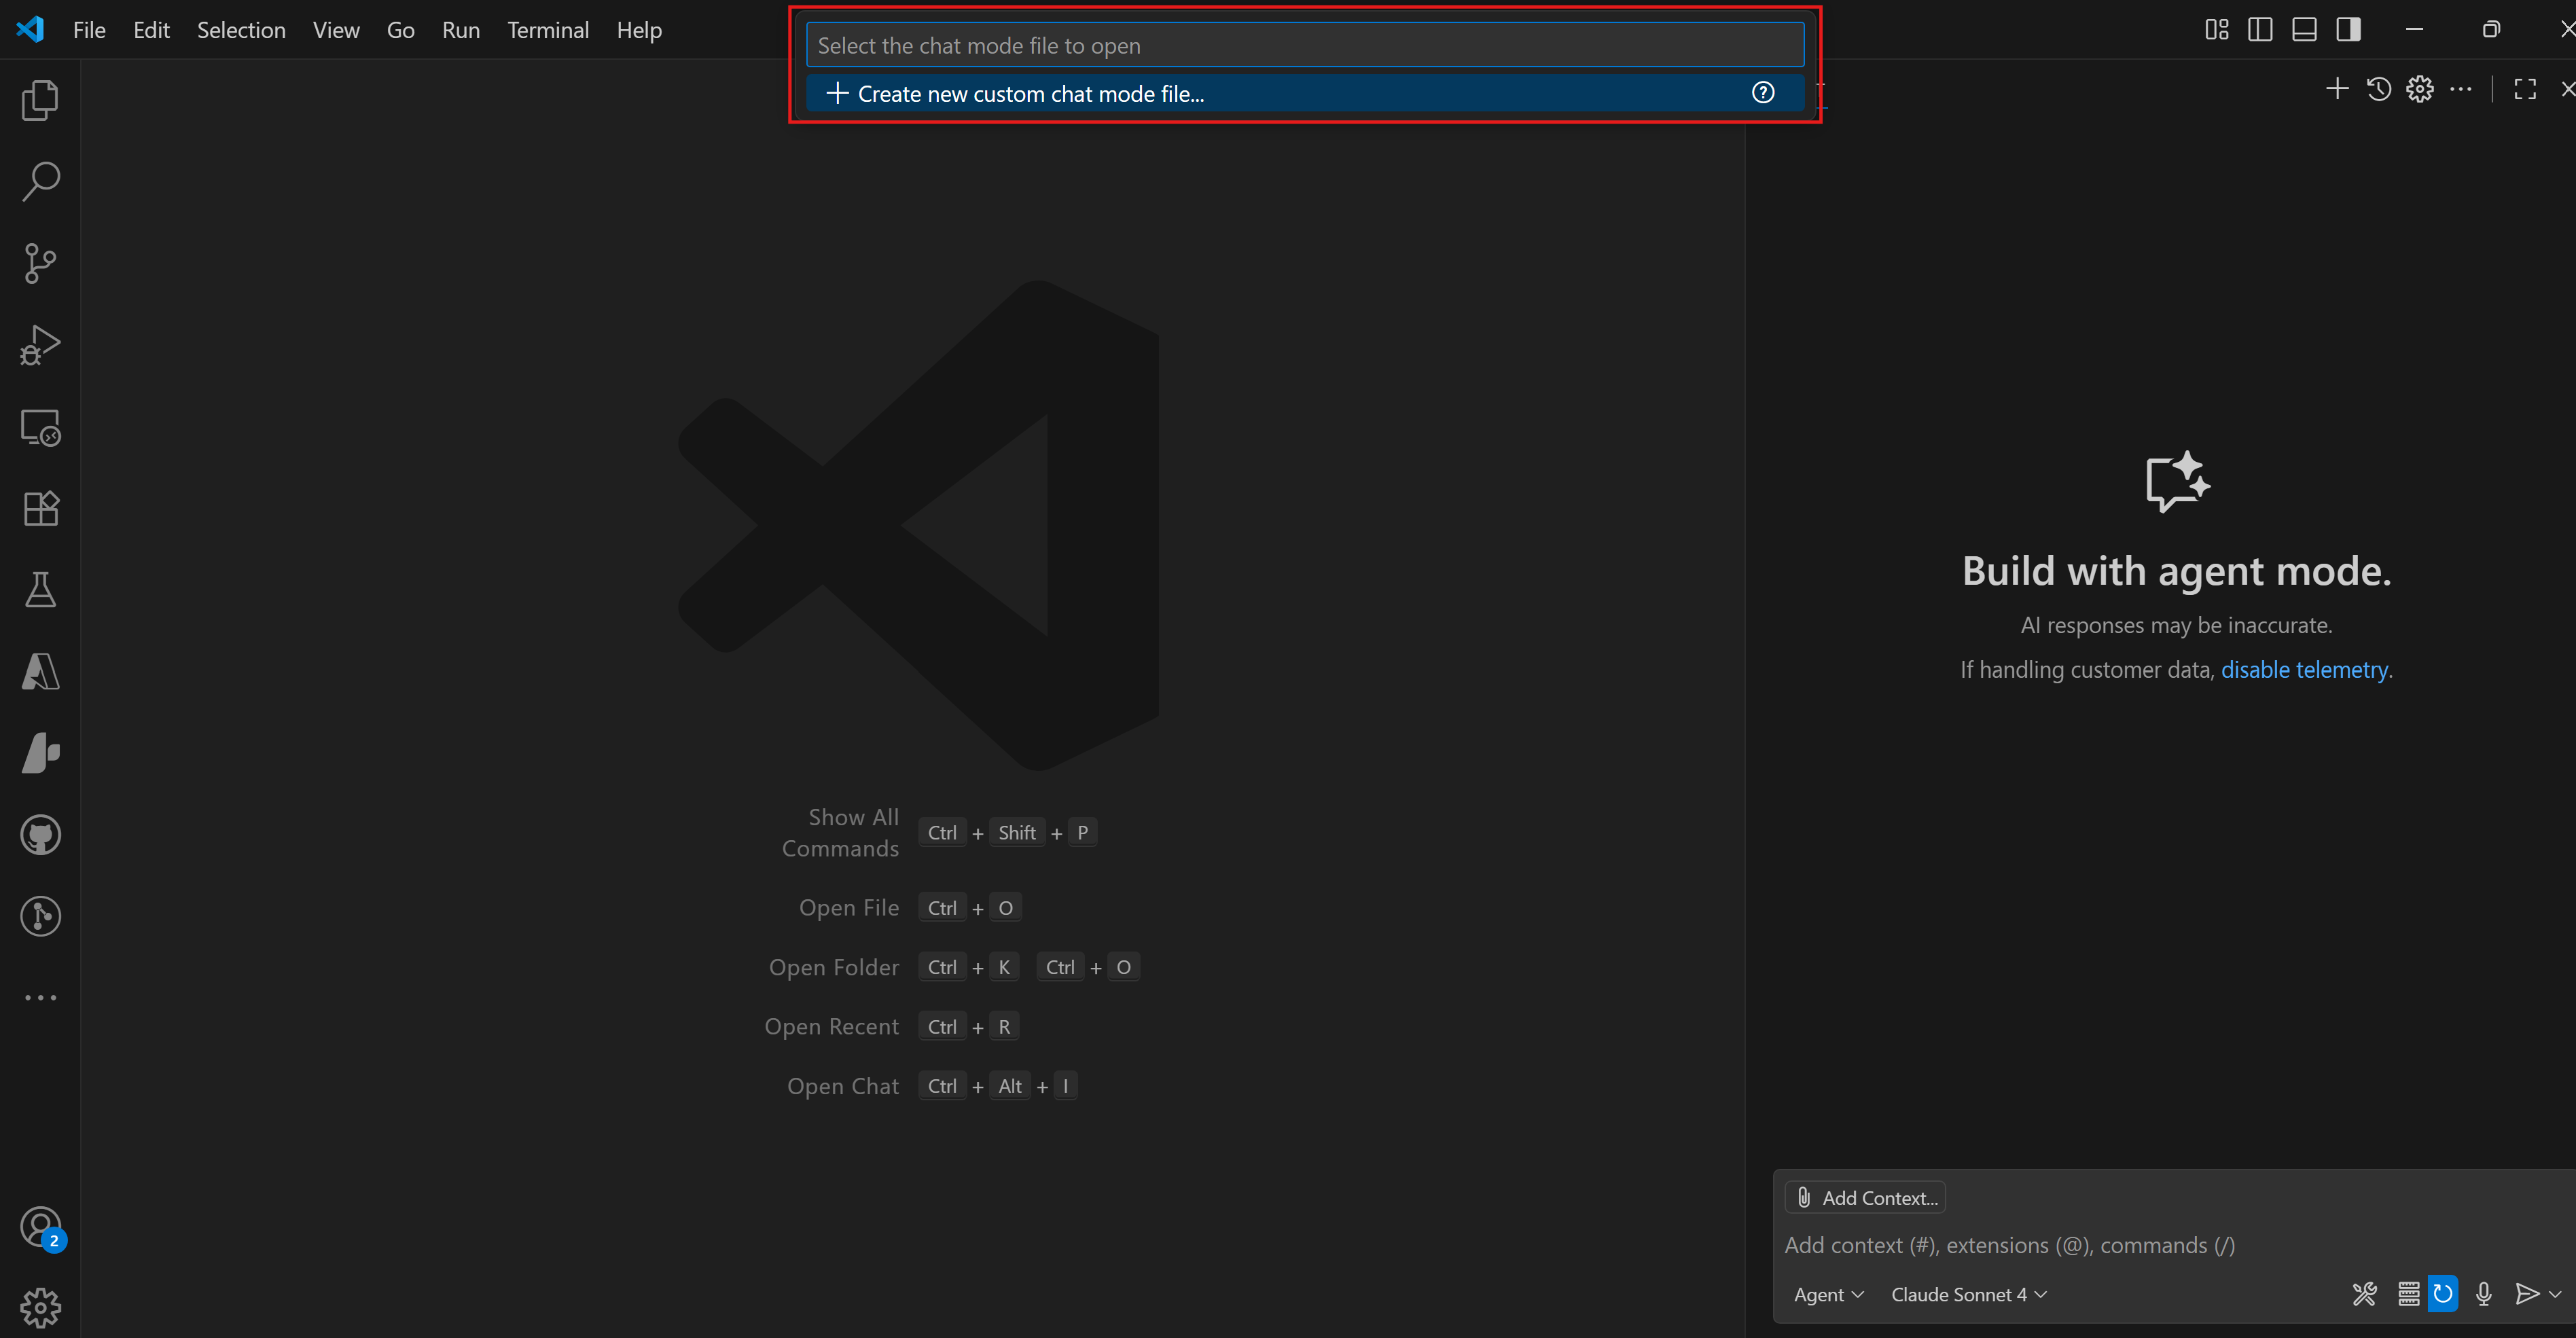
Task: Open the Azure AI Foundry icon
Action: [x=40, y=753]
